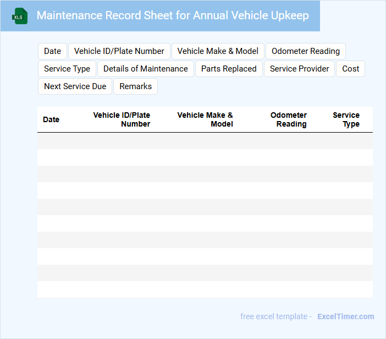Click the Remarks tag
The width and height of the screenshot is (386, 339).
[135, 86]
